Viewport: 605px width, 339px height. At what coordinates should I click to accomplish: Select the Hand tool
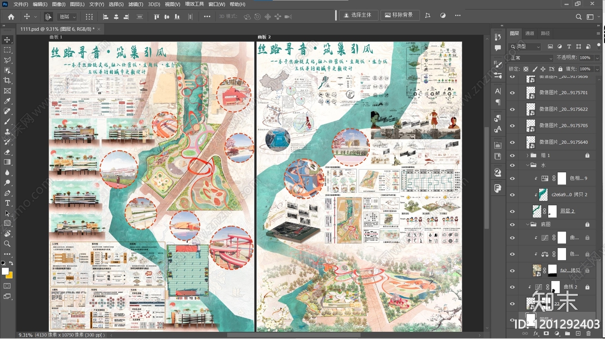(x=7, y=234)
